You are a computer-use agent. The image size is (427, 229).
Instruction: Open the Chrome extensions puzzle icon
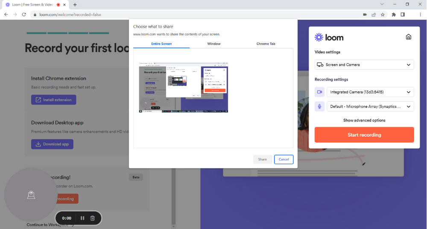tap(394, 15)
